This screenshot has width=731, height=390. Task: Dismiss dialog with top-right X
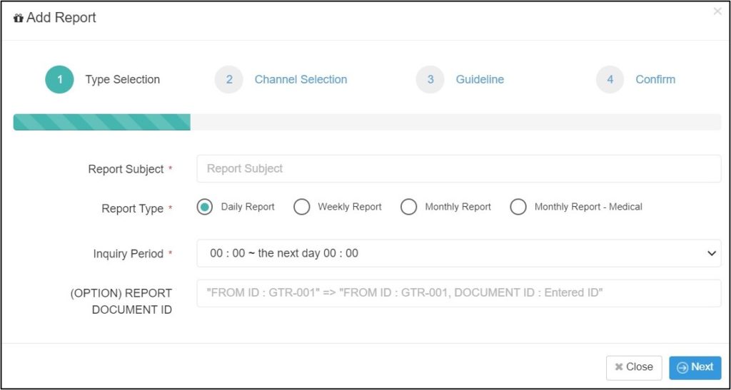(717, 11)
